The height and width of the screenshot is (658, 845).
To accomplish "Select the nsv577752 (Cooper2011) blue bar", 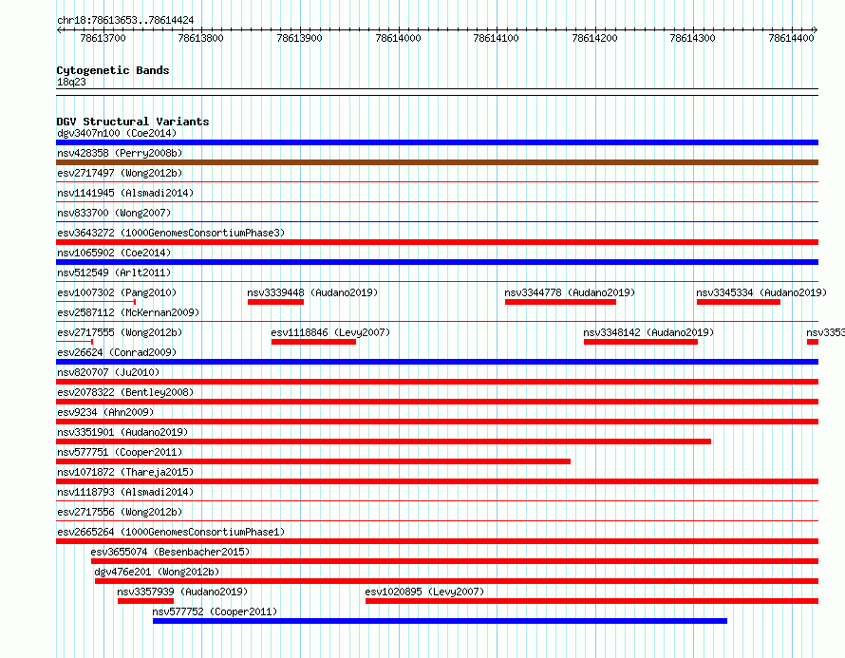I will pos(440,621).
